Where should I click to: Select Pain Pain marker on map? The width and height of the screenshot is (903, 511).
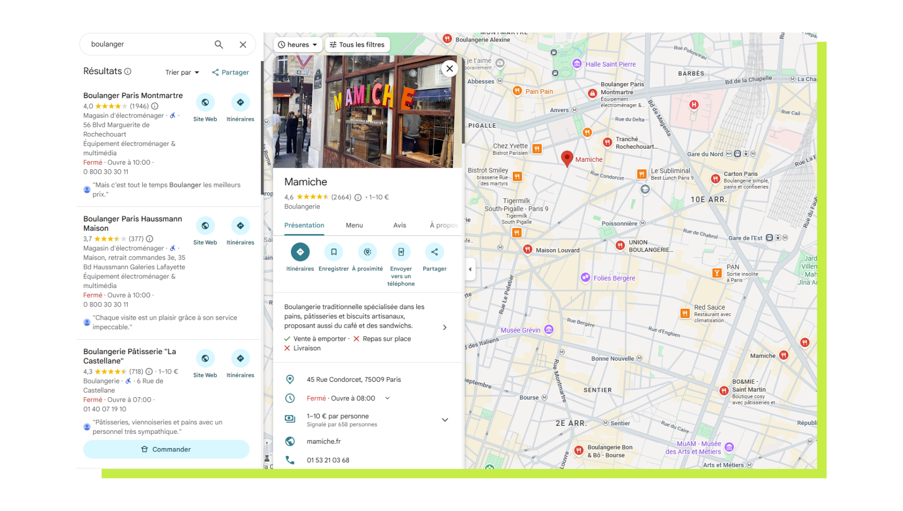pyautogui.click(x=517, y=91)
